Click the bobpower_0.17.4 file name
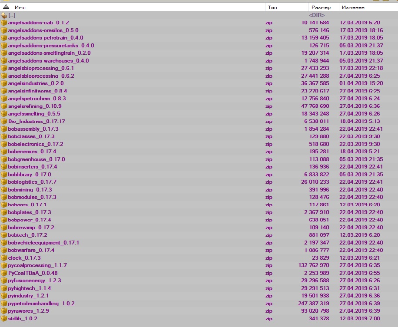 pos(30,220)
